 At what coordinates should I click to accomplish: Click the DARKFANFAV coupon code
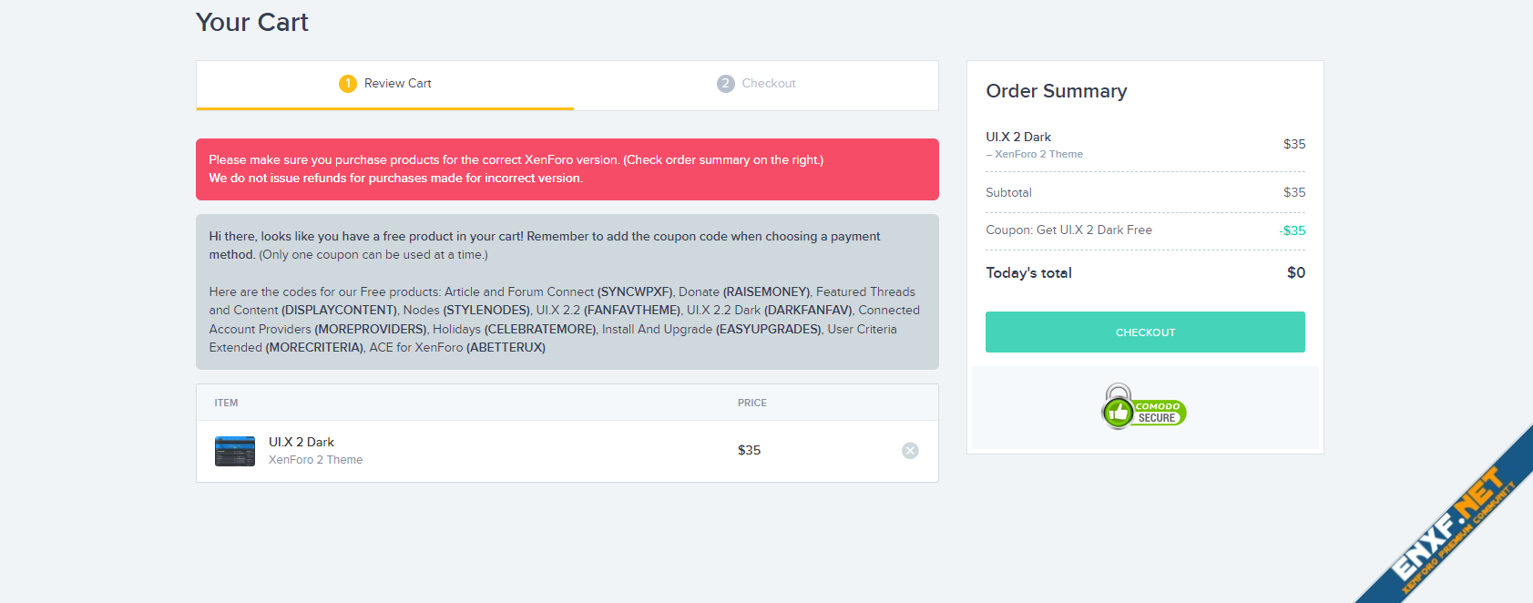tap(808, 310)
